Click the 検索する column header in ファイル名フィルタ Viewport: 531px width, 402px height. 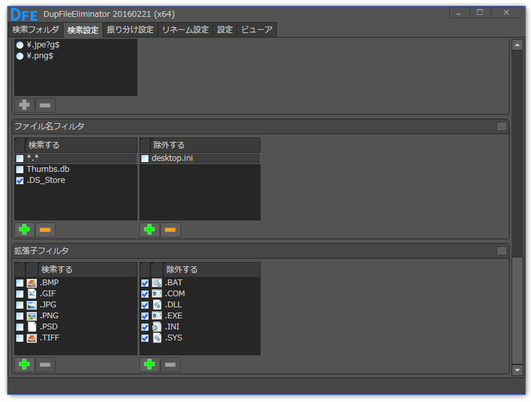(81, 145)
